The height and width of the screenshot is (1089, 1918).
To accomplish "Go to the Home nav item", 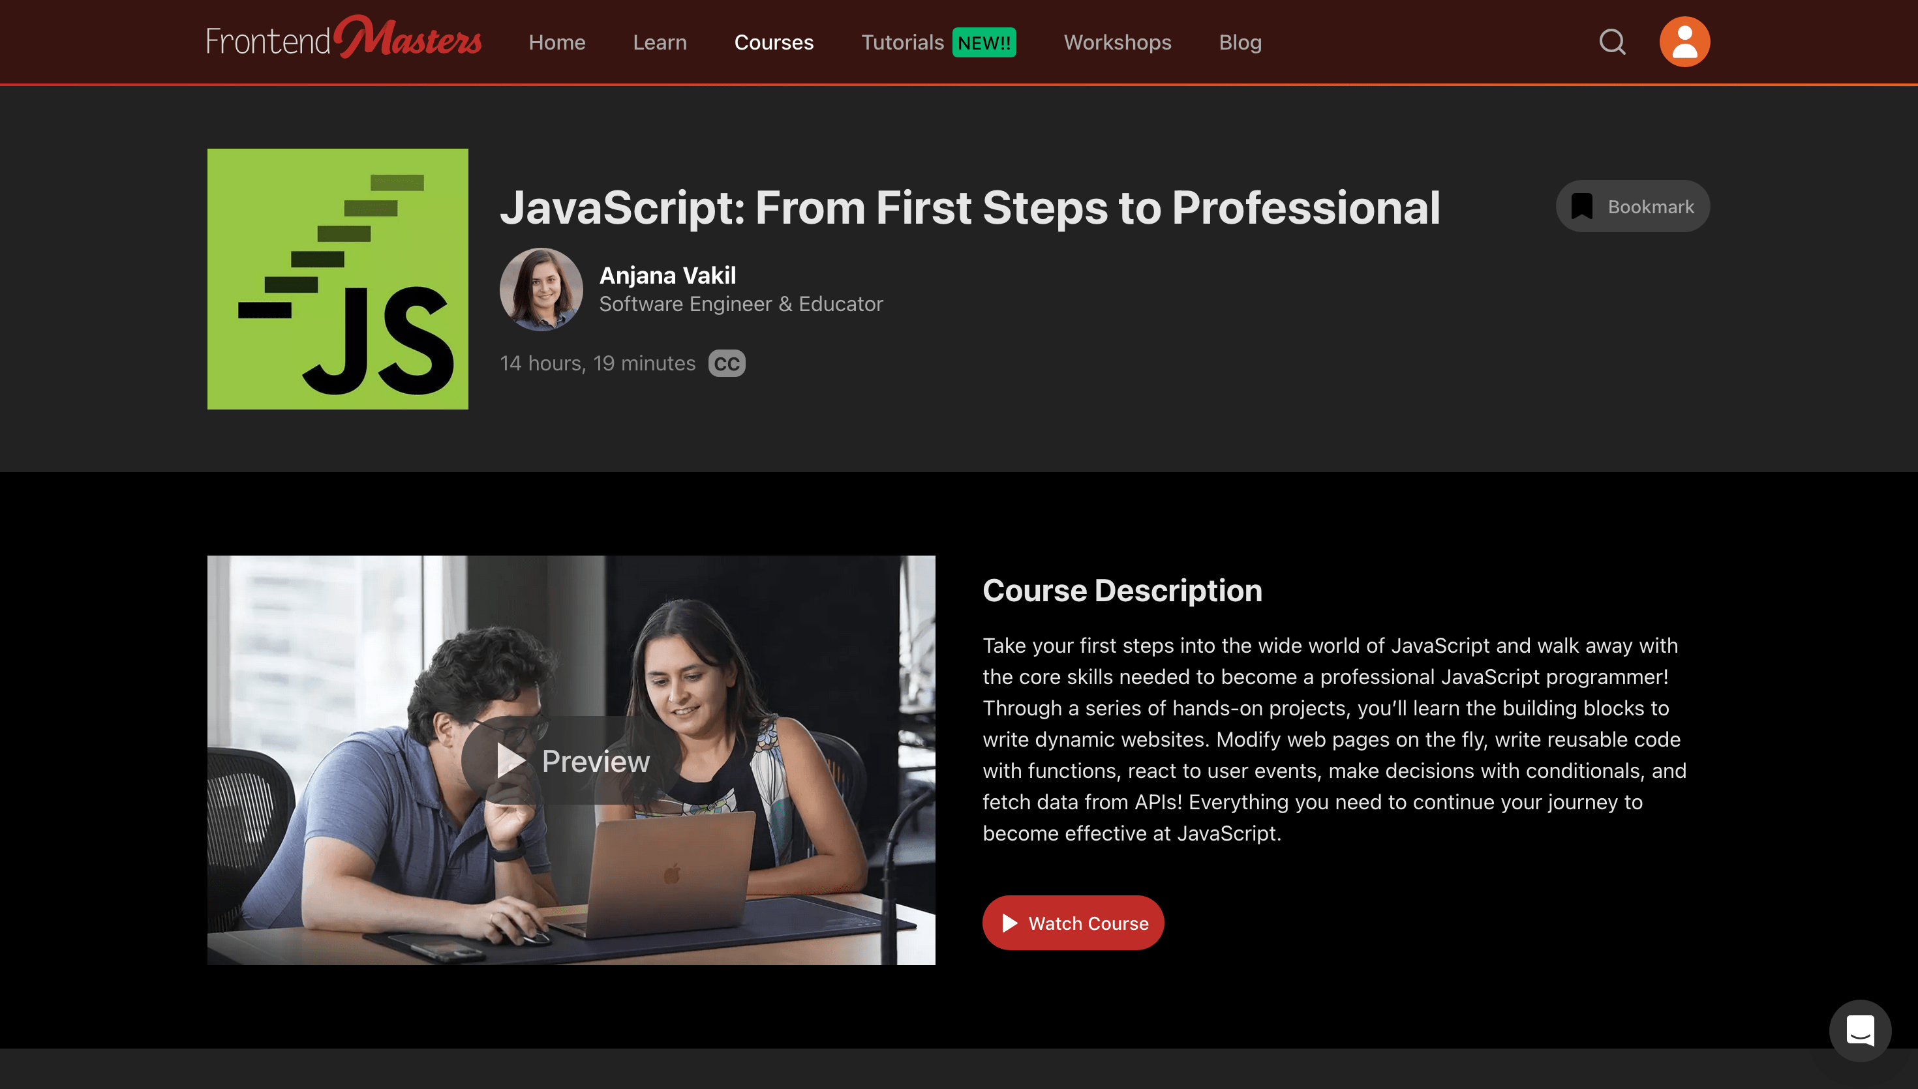I will 557,42.
